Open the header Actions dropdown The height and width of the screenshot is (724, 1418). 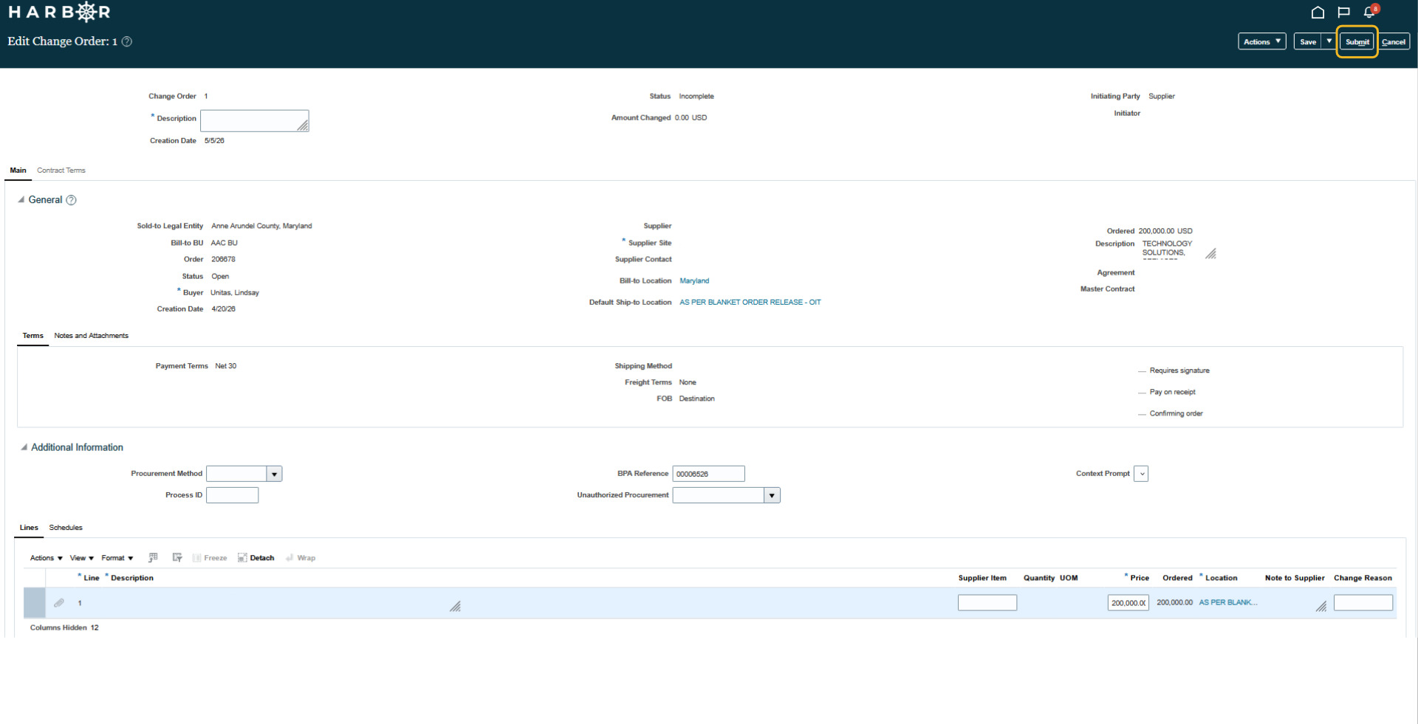click(1261, 41)
